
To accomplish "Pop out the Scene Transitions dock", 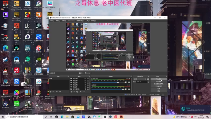I will (x=148, y=76).
